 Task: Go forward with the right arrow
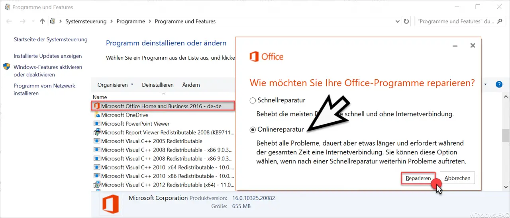click(x=23, y=21)
